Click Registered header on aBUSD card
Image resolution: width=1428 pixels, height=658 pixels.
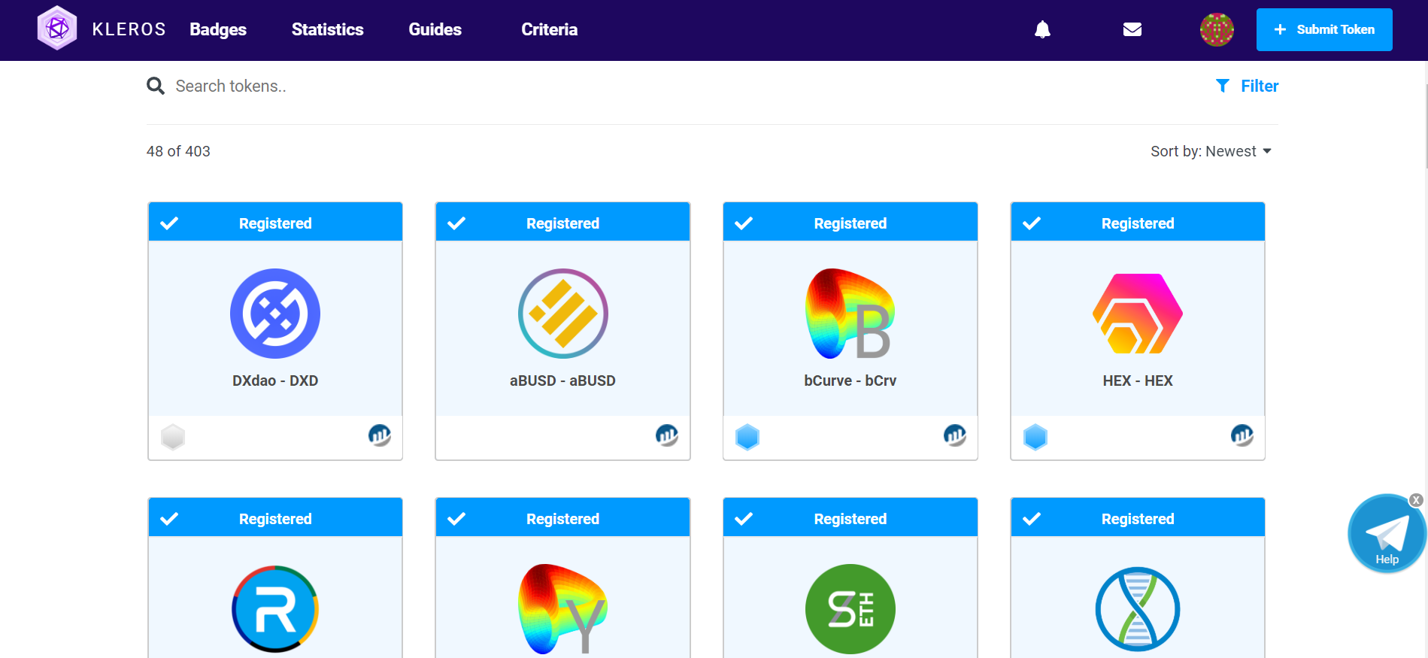(x=562, y=223)
